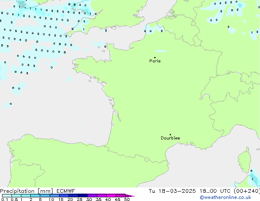The height and width of the screenshot is (201, 260).
Task: Pick the 15–20 mm legend swatch
Action: coord(64,196)
